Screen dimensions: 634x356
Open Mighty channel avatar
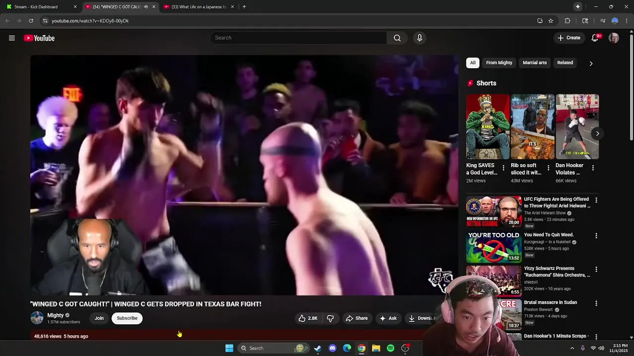[37, 318]
